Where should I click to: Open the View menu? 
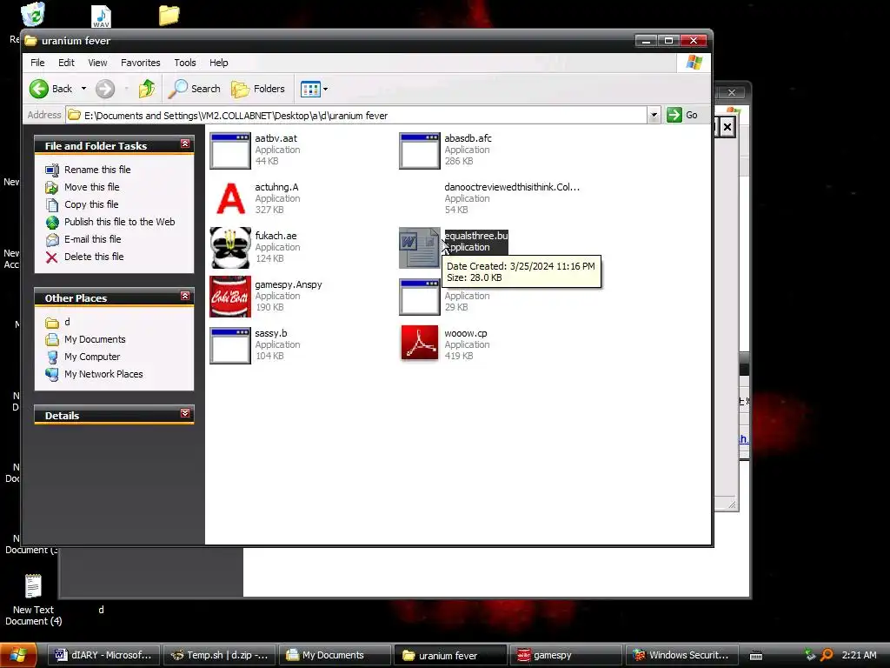point(97,63)
